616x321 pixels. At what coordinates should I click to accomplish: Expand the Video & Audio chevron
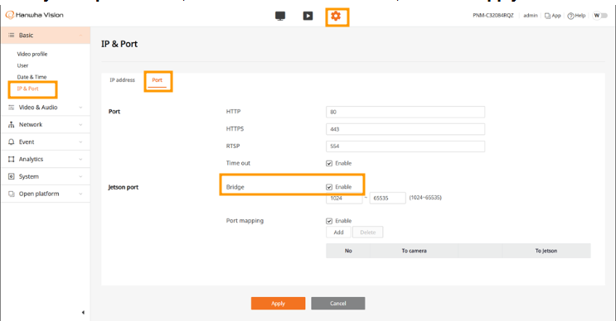(80, 108)
